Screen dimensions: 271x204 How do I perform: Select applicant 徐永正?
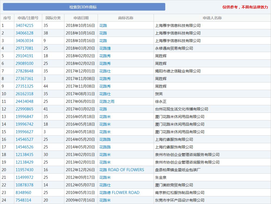(161, 101)
